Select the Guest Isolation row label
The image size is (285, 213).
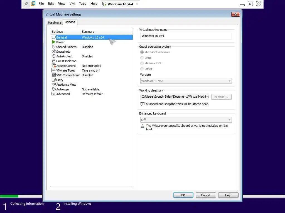pyautogui.click(x=66, y=61)
